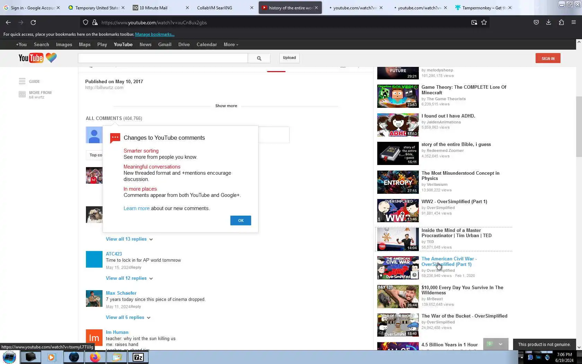The width and height of the screenshot is (582, 364).
Task: Click the volume icon in system tray
Action: click(x=547, y=357)
